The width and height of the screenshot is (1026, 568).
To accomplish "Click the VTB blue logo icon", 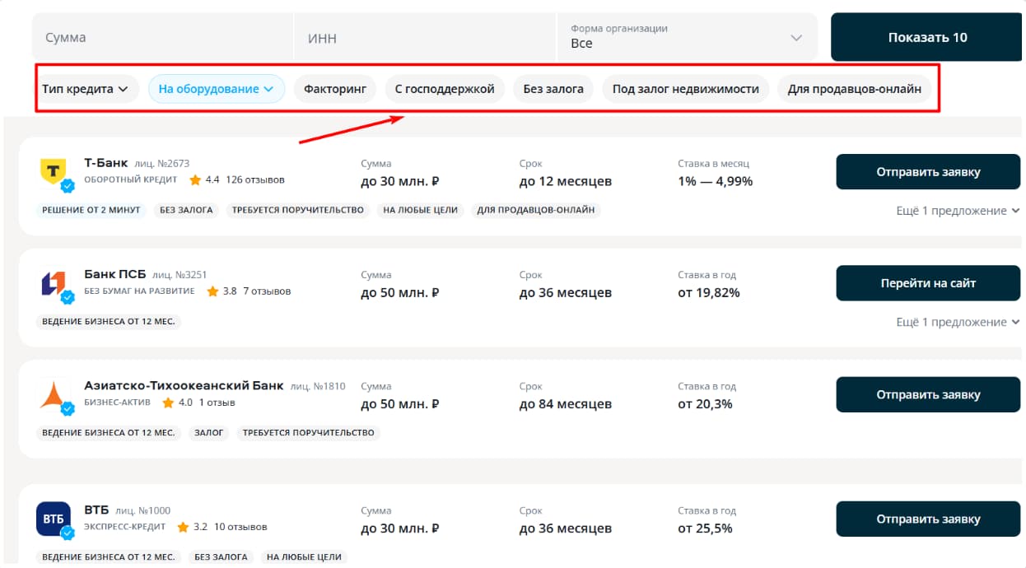I will (x=54, y=519).
